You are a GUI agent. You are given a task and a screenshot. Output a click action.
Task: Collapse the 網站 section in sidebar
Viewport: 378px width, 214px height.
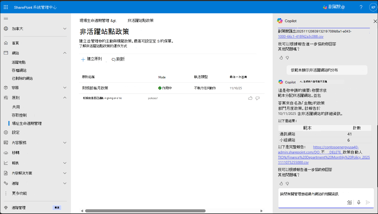pyautogui.click(x=65, y=53)
